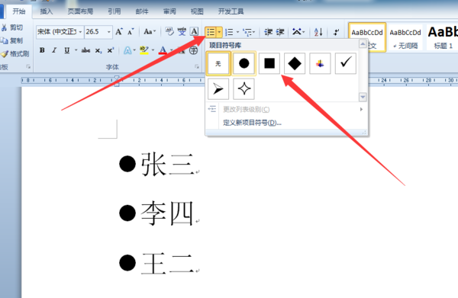The image size is (458, 298).
Task: Open the clipboard dialog launcher
Action: [x=28, y=67]
